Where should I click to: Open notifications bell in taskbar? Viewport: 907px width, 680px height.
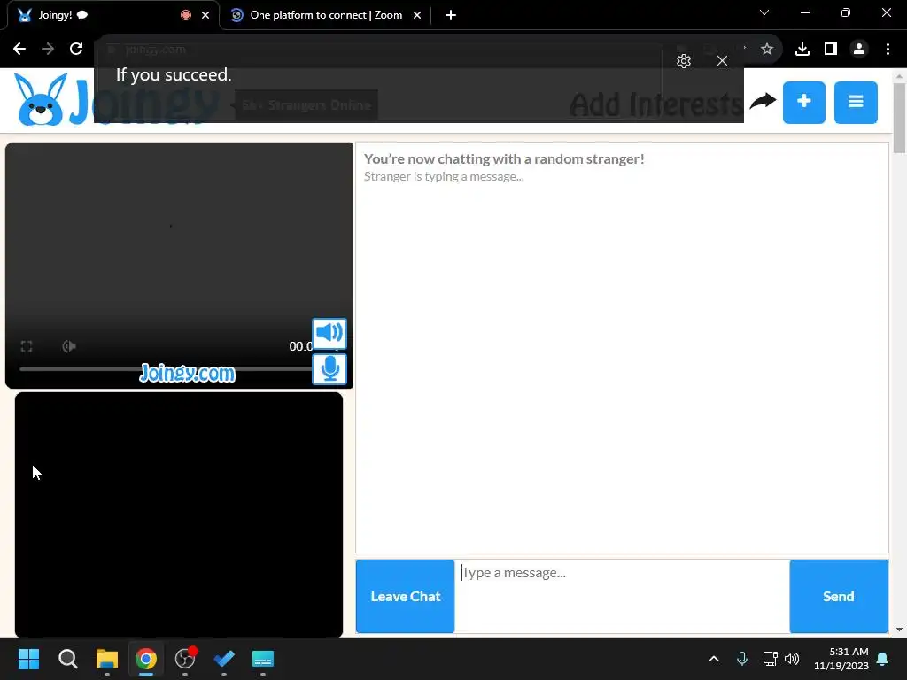tap(883, 659)
